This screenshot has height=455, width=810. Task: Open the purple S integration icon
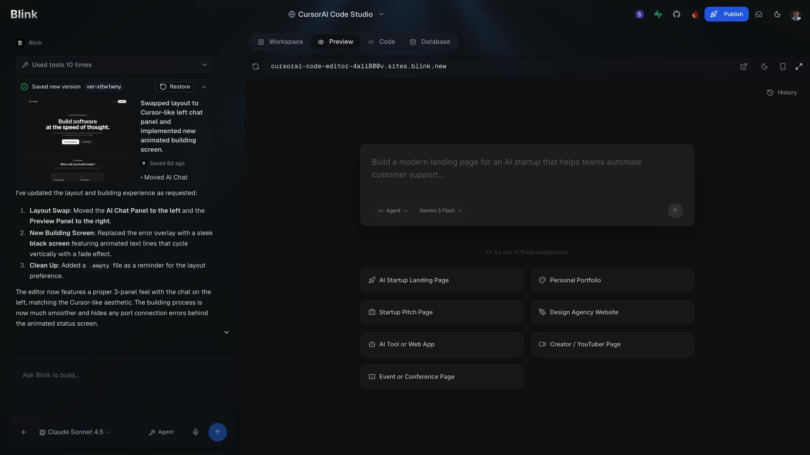640,14
